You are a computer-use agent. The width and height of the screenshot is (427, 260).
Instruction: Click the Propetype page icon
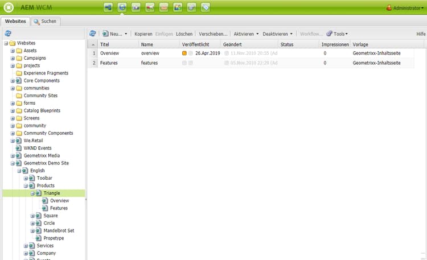(x=38, y=238)
